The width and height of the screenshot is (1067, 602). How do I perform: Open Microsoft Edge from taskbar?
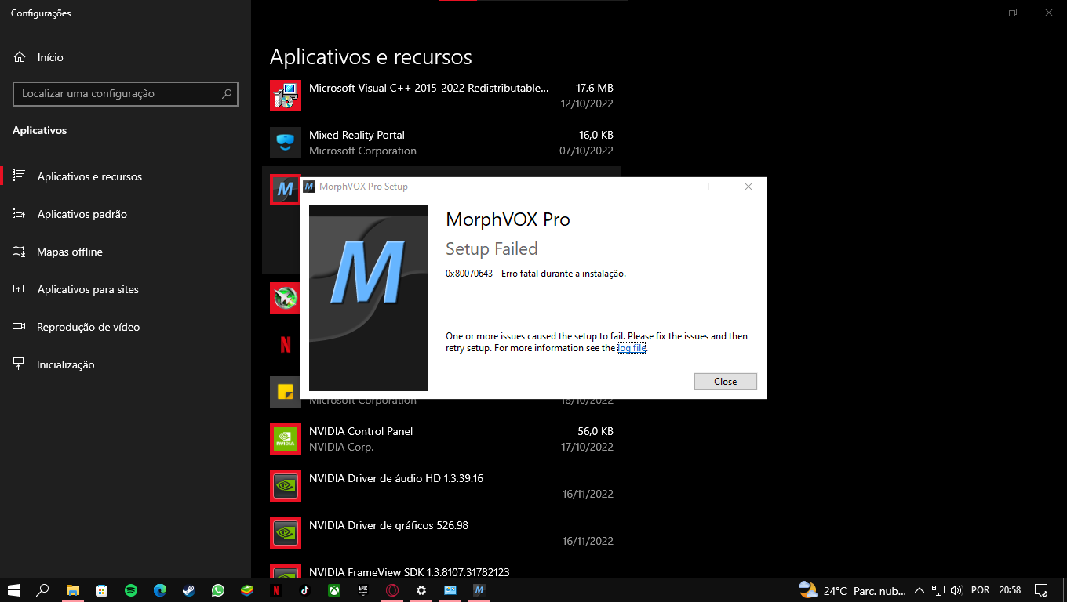(160, 590)
